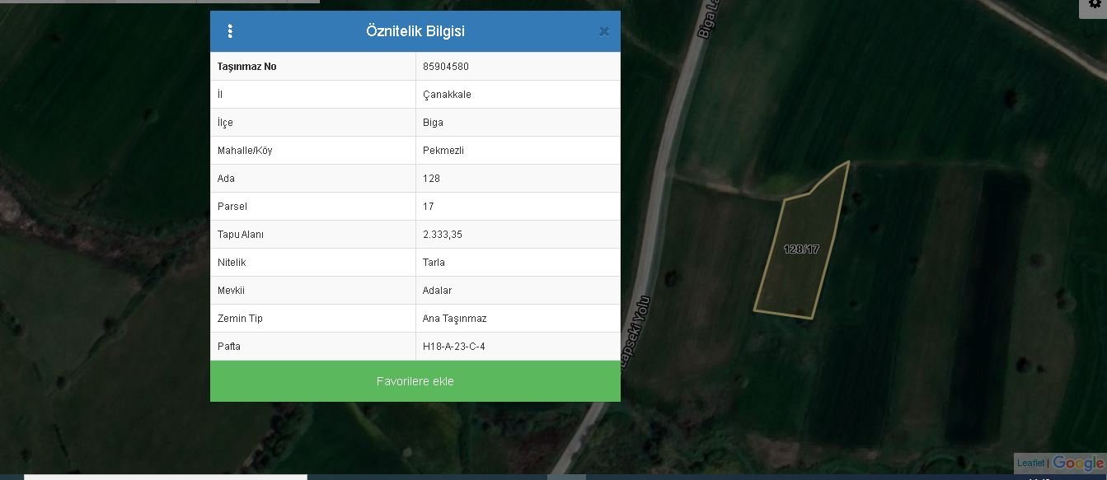Open the settings gear on the map
Viewport: 1107px width, 480px height.
[1095, 4]
